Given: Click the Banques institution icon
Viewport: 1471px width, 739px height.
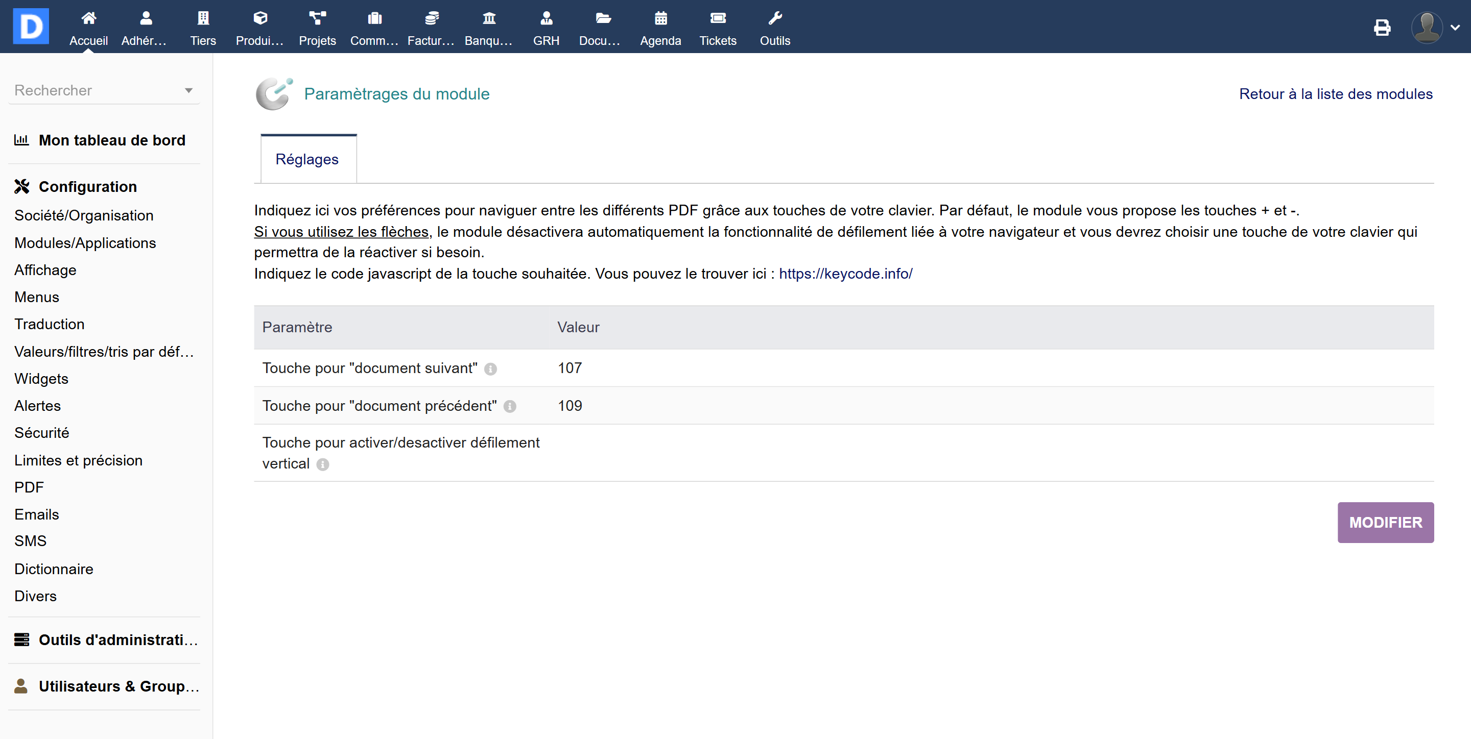Looking at the screenshot, I should pyautogui.click(x=489, y=18).
